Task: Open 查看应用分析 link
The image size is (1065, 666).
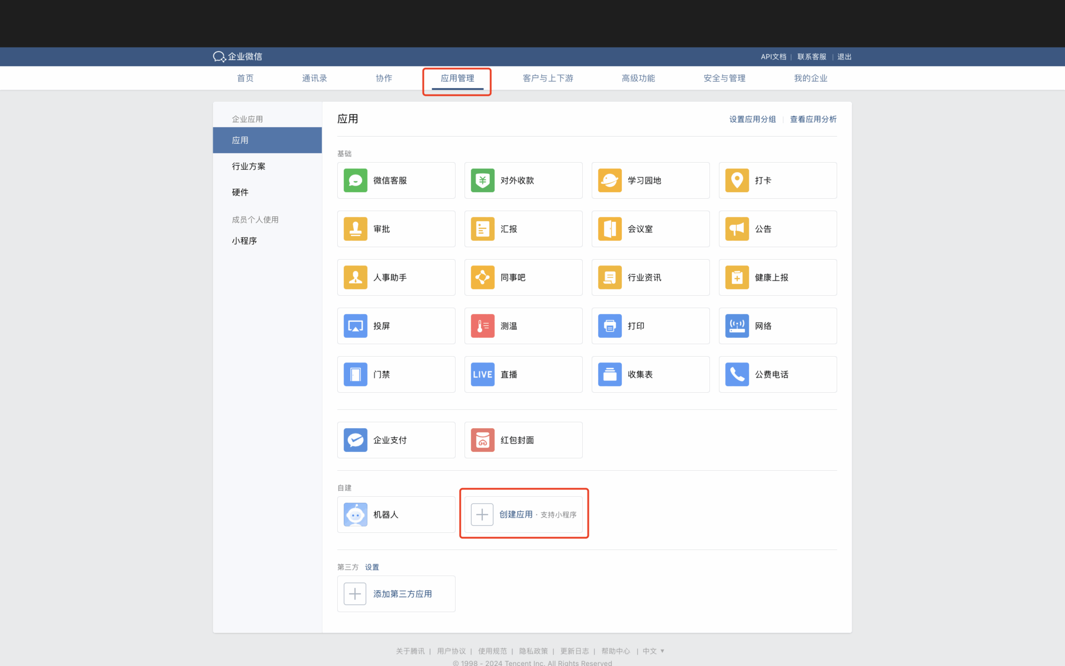Action: 814,119
